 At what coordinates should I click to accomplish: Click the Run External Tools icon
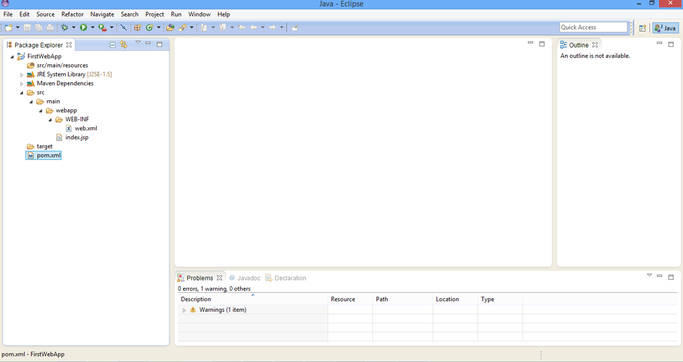102,27
